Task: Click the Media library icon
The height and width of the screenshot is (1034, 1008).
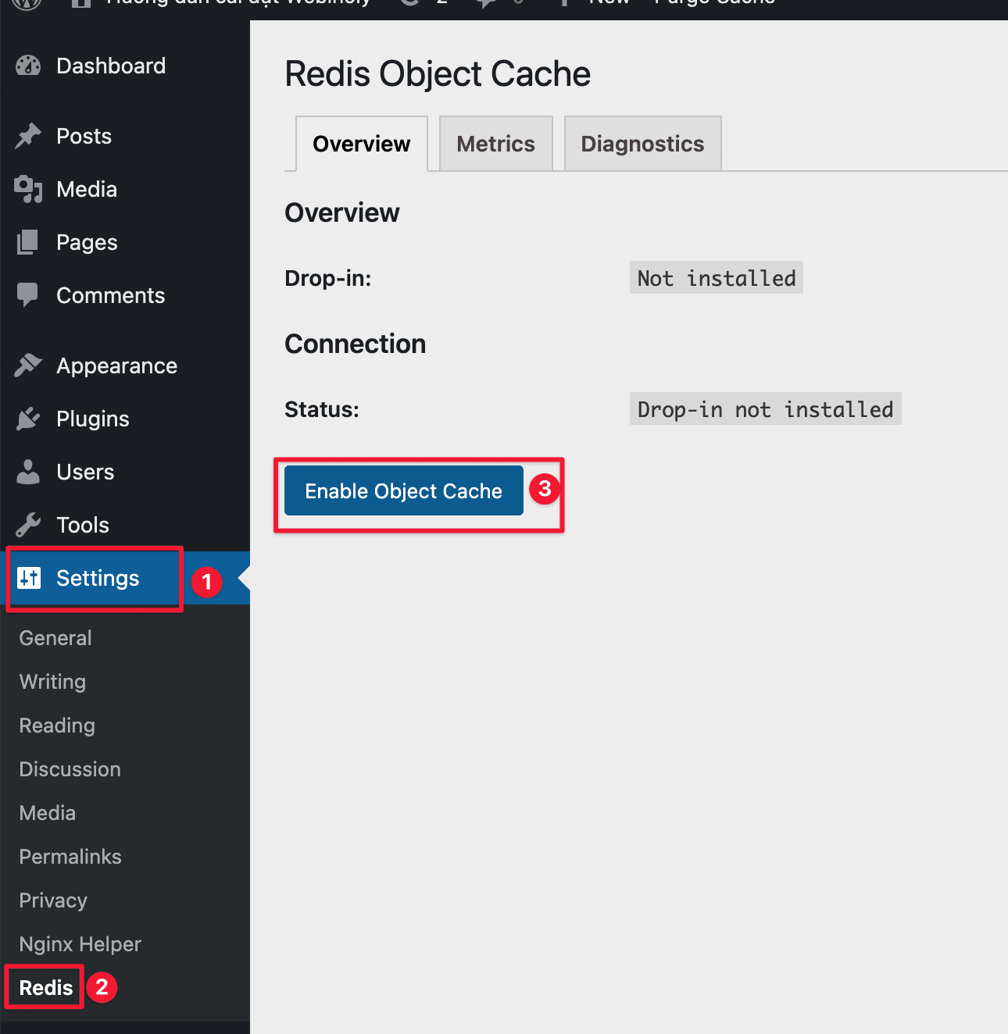Action: [28, 189]
